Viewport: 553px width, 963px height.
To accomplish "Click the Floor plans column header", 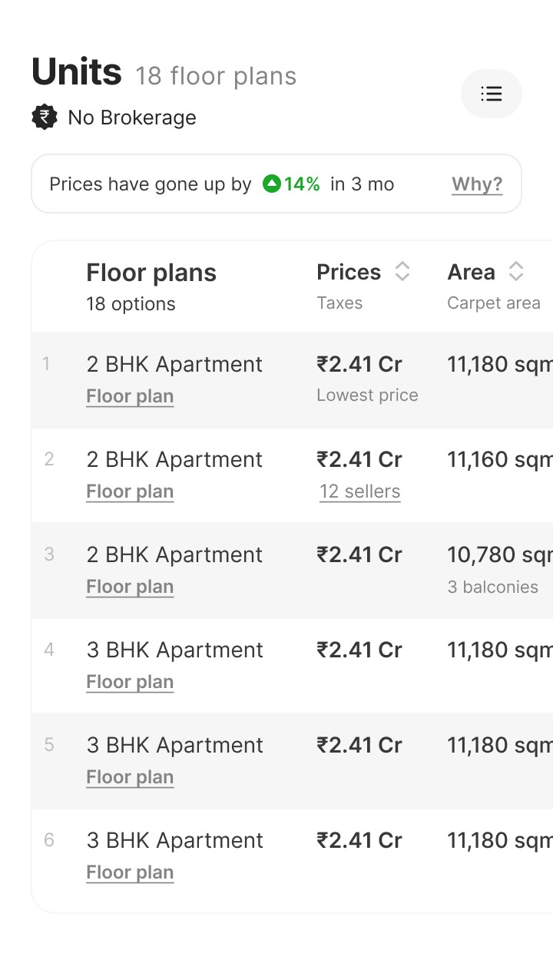I will point(151,273).
